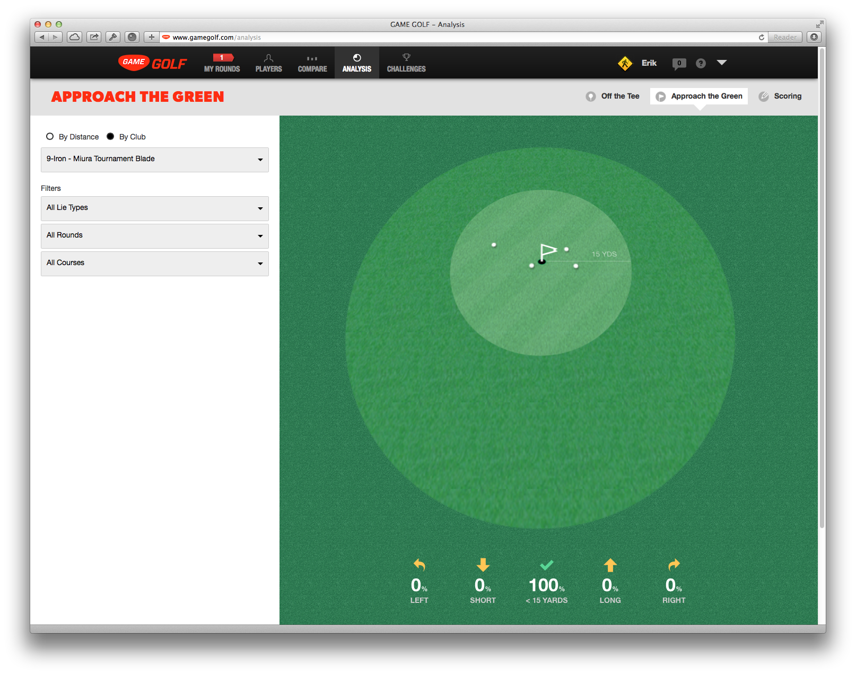This screenshot has height=675, width=856.
Task: Open the user menu dropdown arrow
Action: (721, 63)
